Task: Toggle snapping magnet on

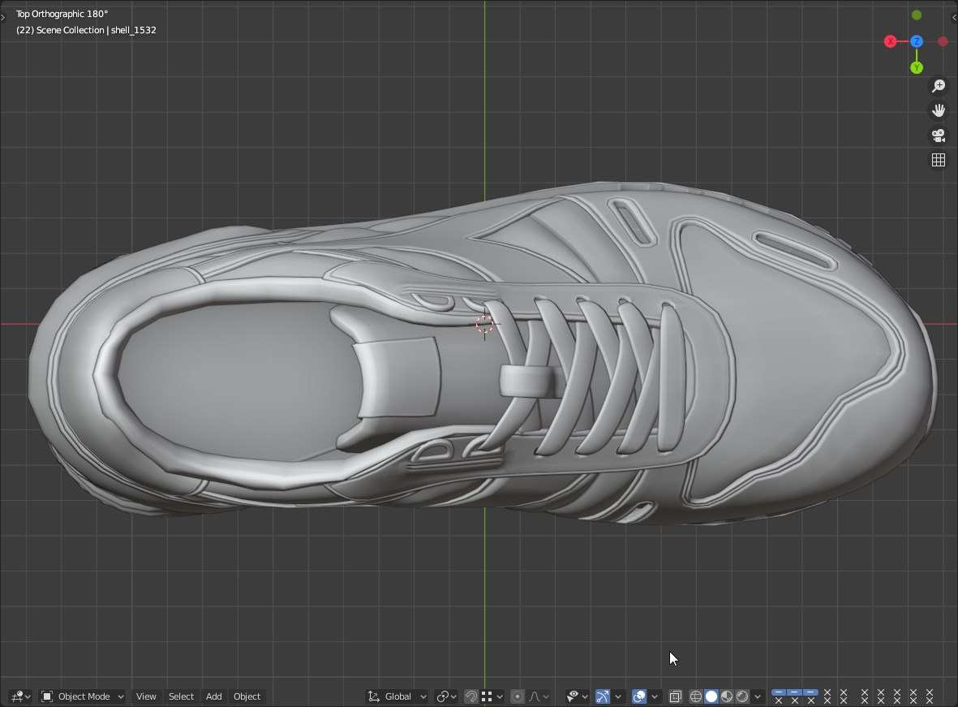Action: click(471, 696)
